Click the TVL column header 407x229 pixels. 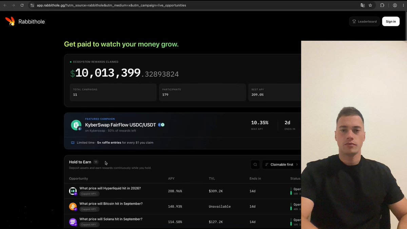pos(212,178)
